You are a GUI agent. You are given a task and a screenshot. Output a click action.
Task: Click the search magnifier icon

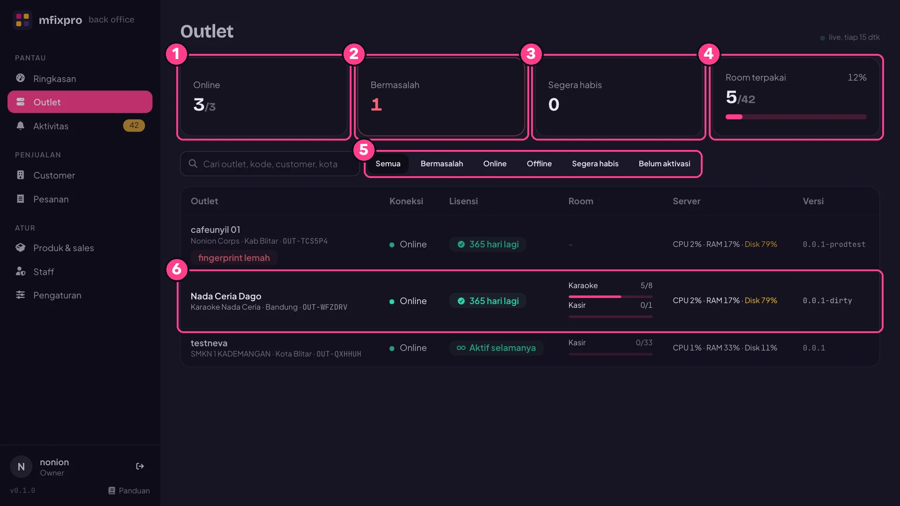[193, 164]
